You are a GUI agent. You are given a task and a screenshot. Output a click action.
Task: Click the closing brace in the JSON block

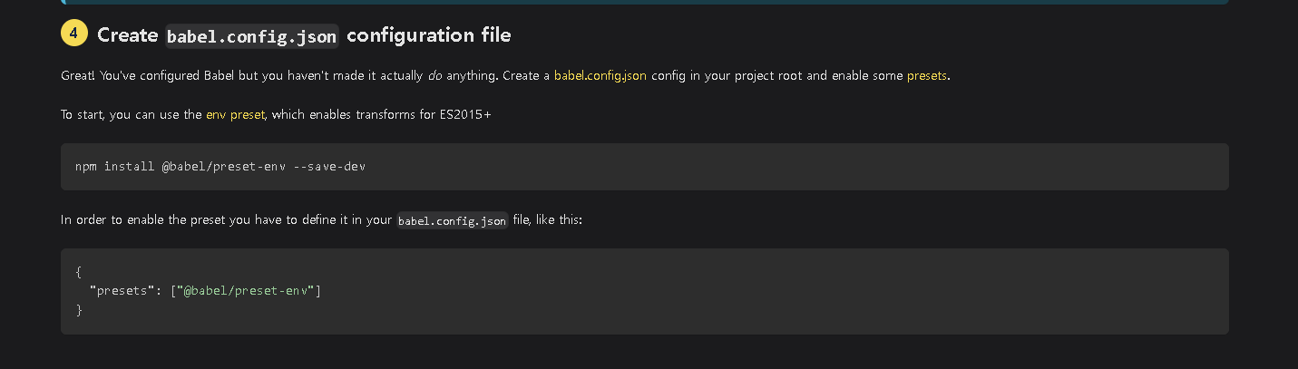(x=79, y=310)
